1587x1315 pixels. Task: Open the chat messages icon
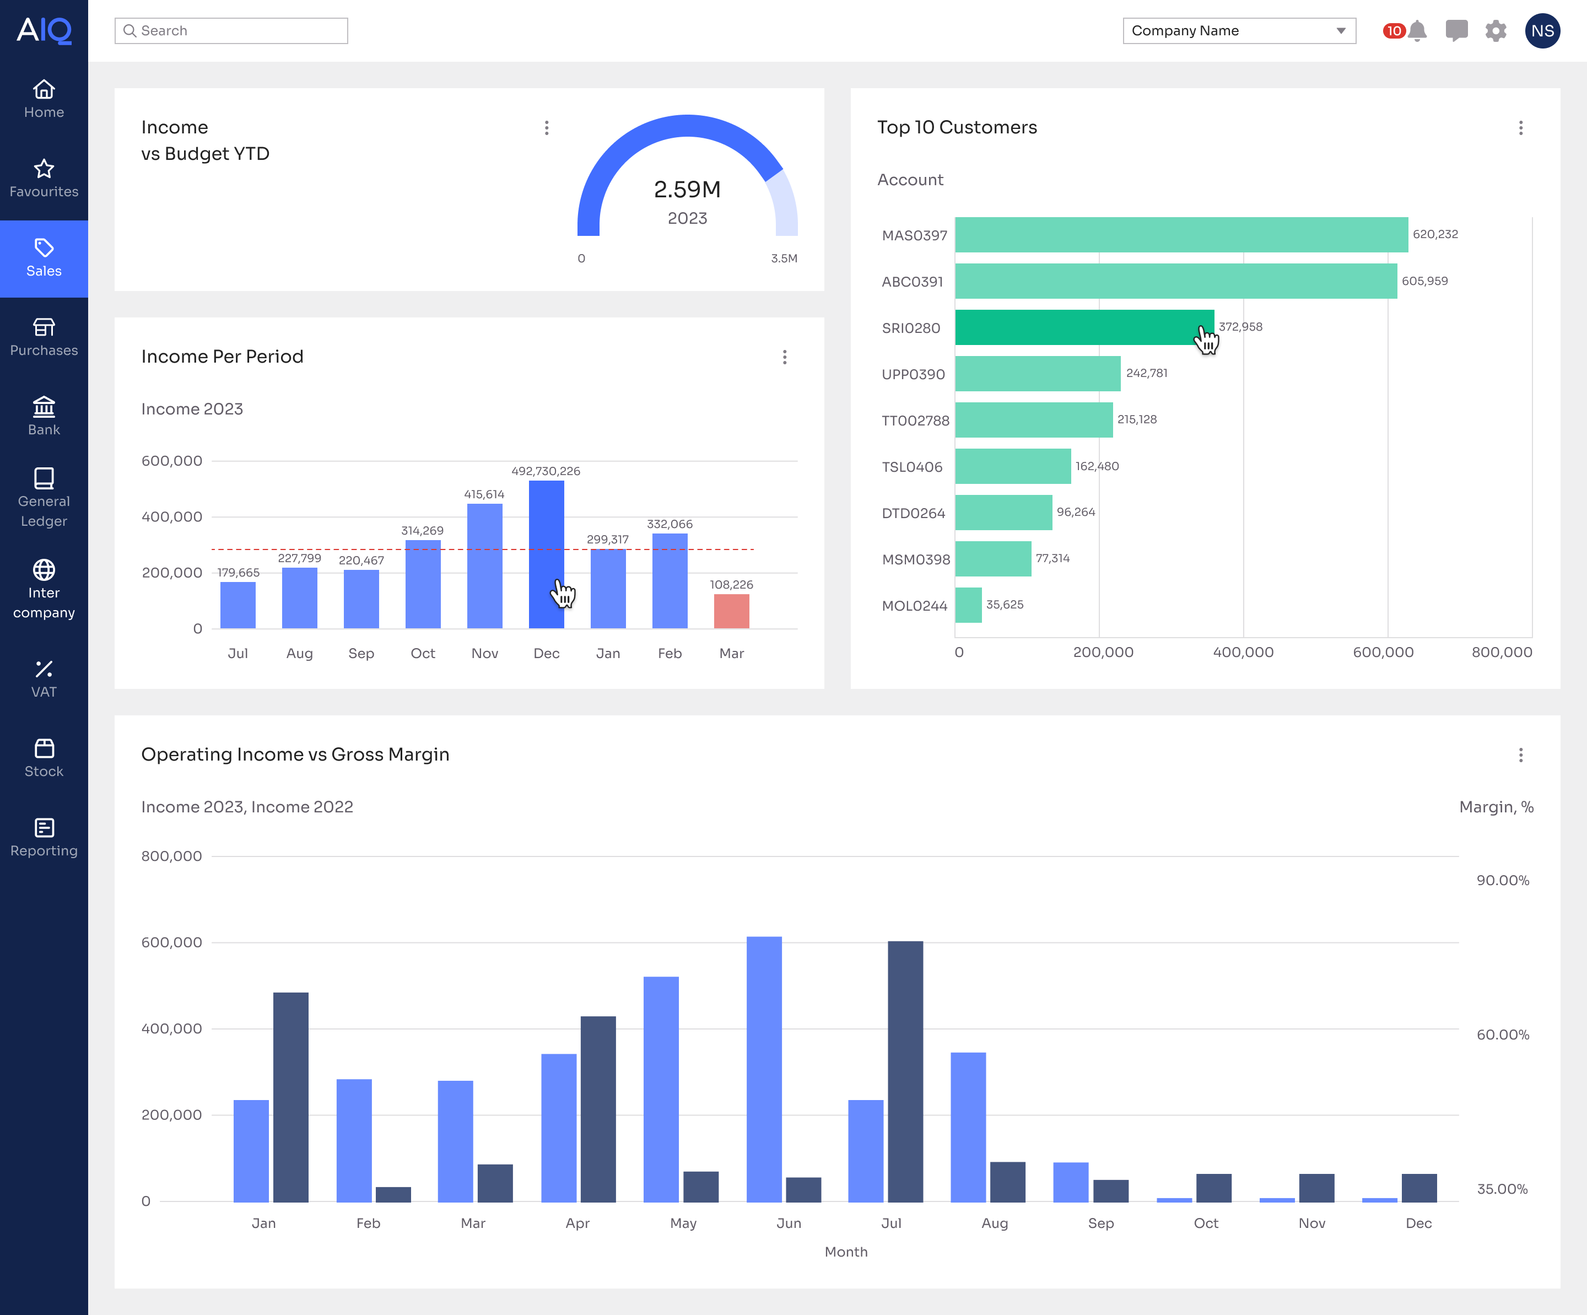pos(1457,31)
